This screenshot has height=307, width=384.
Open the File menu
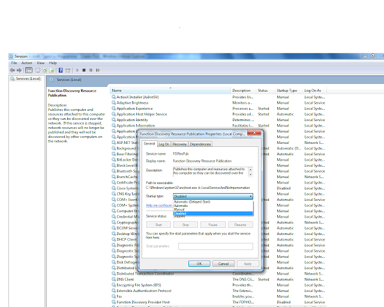click(x=14, y=63)
